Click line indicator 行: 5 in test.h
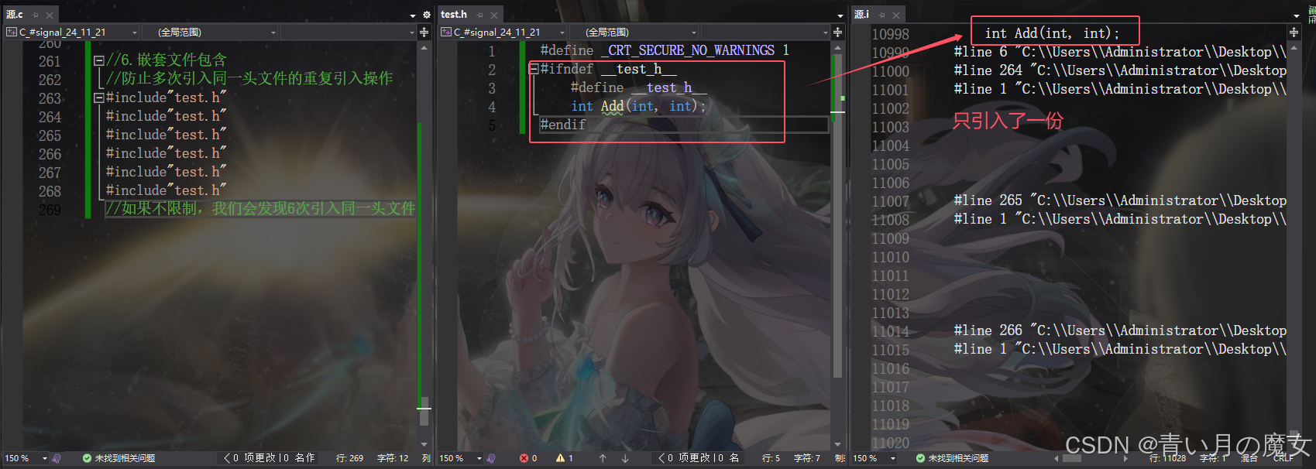1316x469 pixels. coord(771,458)
